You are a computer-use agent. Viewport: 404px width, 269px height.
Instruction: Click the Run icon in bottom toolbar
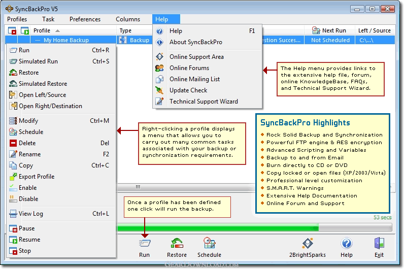click(x=145, y=243)
